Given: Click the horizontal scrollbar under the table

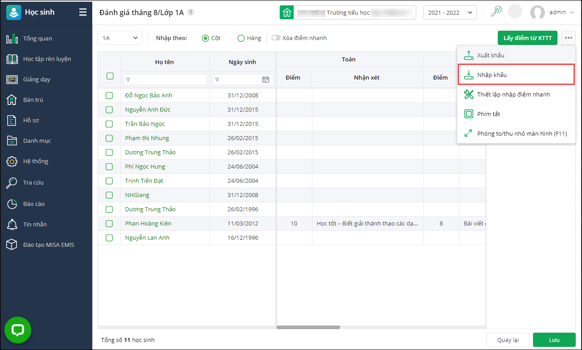Looking at the screenshot, I should pyautogui.click(x=308, y=327).
